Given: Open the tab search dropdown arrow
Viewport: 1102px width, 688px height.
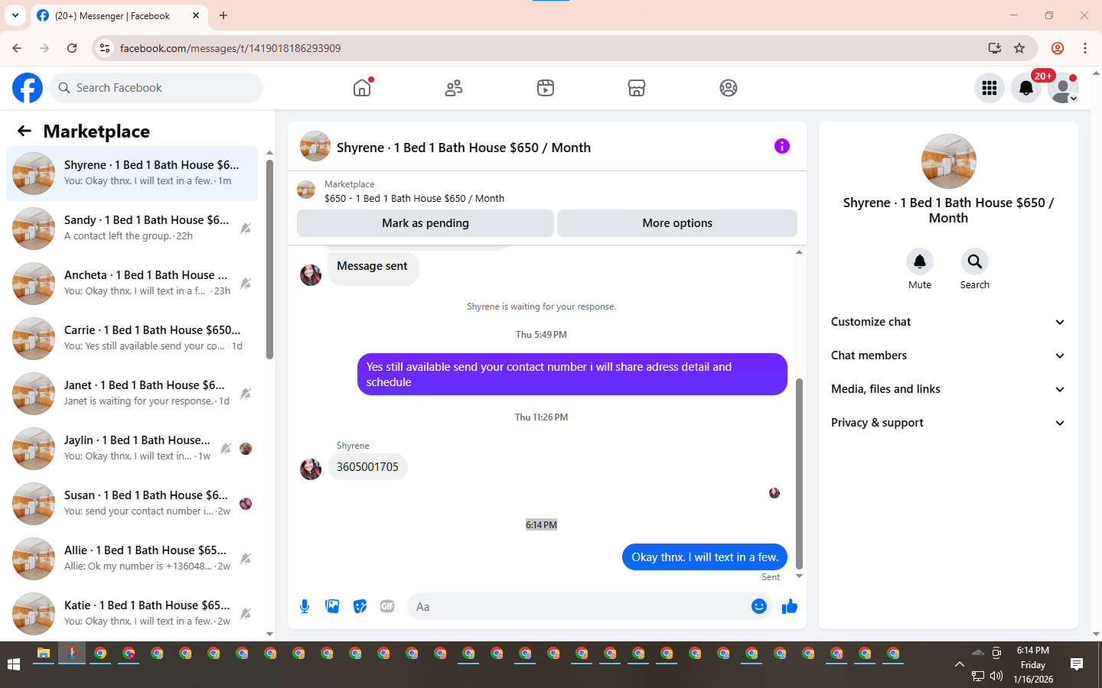Looking at the screenshot, I should [x=15, y=15].
